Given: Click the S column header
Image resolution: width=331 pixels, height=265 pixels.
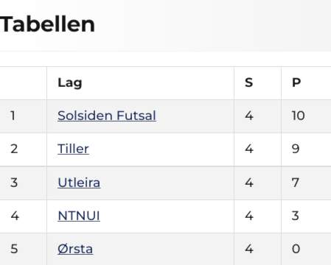Looking at the screenshot, I should 249,82.
